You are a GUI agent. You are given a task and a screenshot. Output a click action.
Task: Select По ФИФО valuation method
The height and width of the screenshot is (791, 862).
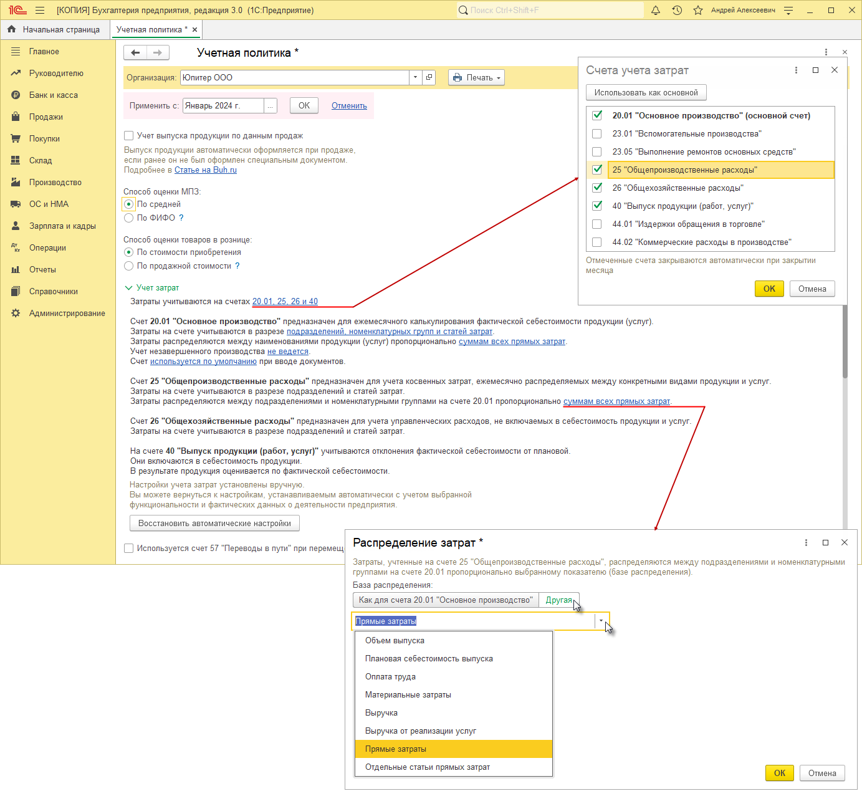click(x=128, y=218)
